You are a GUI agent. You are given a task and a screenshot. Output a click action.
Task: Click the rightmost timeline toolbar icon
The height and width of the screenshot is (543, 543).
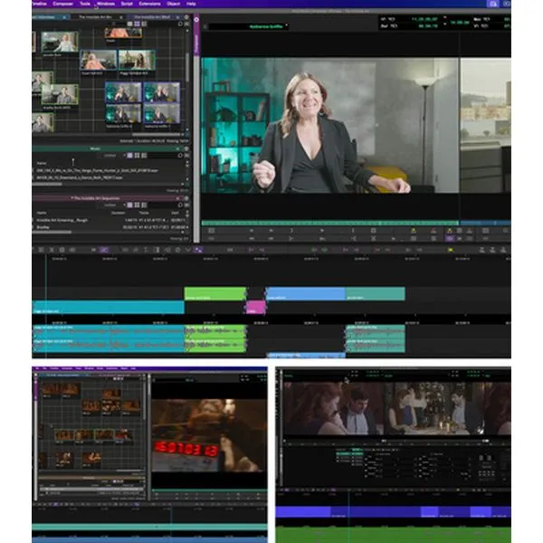(x=503, y=250)
